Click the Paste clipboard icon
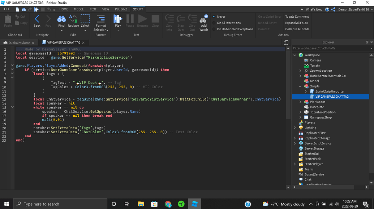The height and width of the screenshot is (209, 374). pos(8,19)
